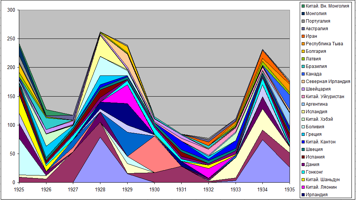Select legend entry Китай. Хэбэй
The width and height of the screenshot is (356, 200).
pos(317,119)
